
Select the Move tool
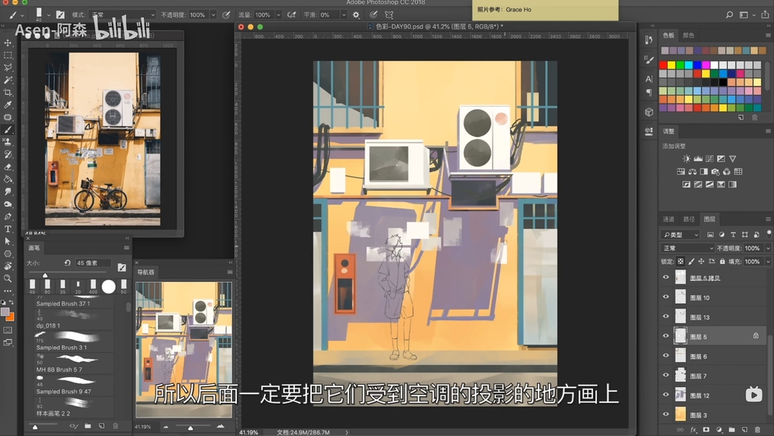(9, 43)
